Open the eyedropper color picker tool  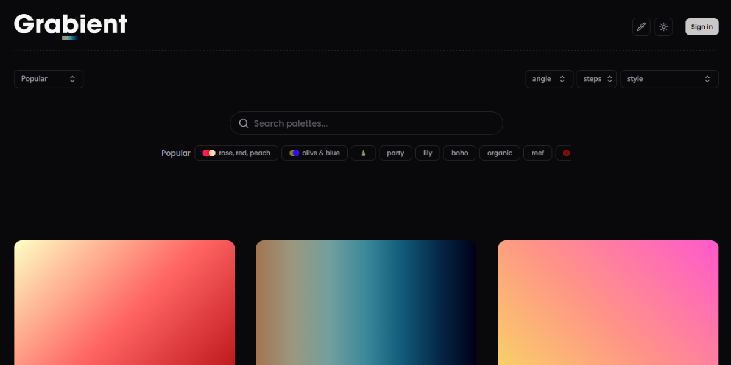coord(641,27)
